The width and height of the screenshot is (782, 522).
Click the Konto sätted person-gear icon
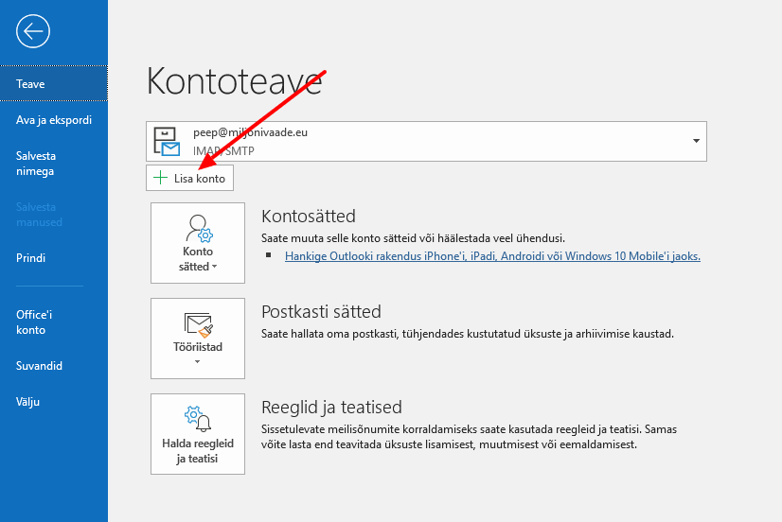point(198,228)
